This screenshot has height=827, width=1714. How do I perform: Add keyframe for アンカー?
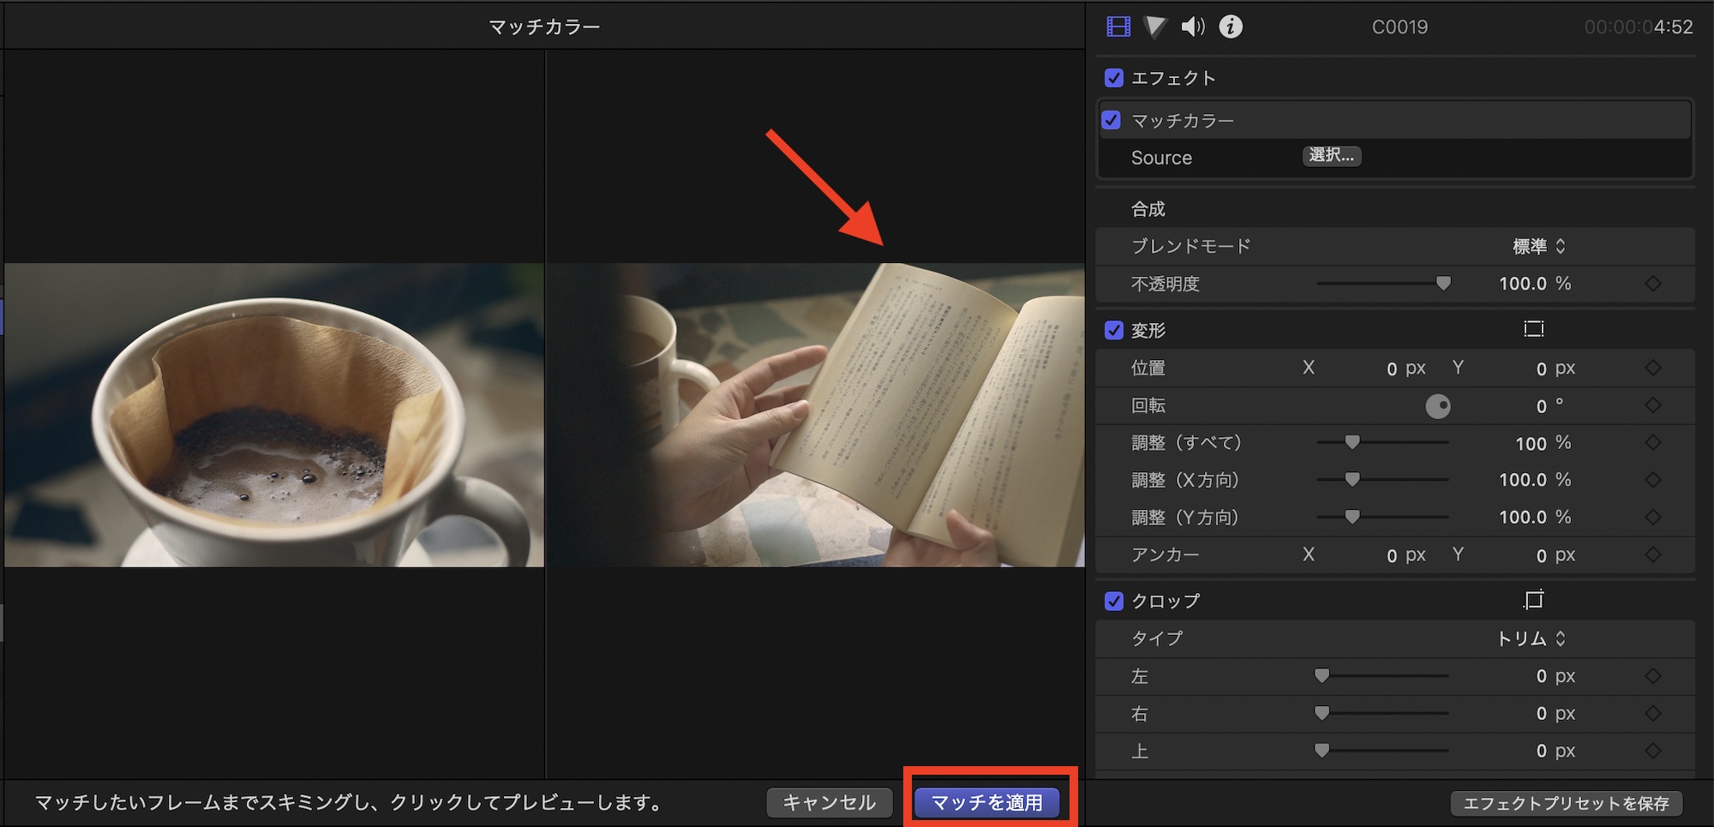pos(1653,554)
